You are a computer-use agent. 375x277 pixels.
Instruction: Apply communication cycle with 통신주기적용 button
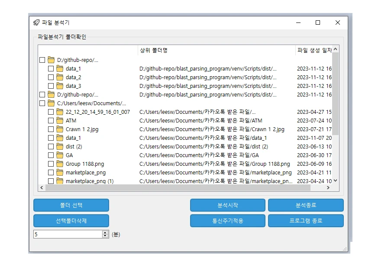227,221
